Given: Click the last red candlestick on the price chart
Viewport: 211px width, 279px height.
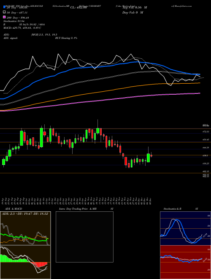Looking at the screenshot, I should pyautogui.click(x=151, y=155).
